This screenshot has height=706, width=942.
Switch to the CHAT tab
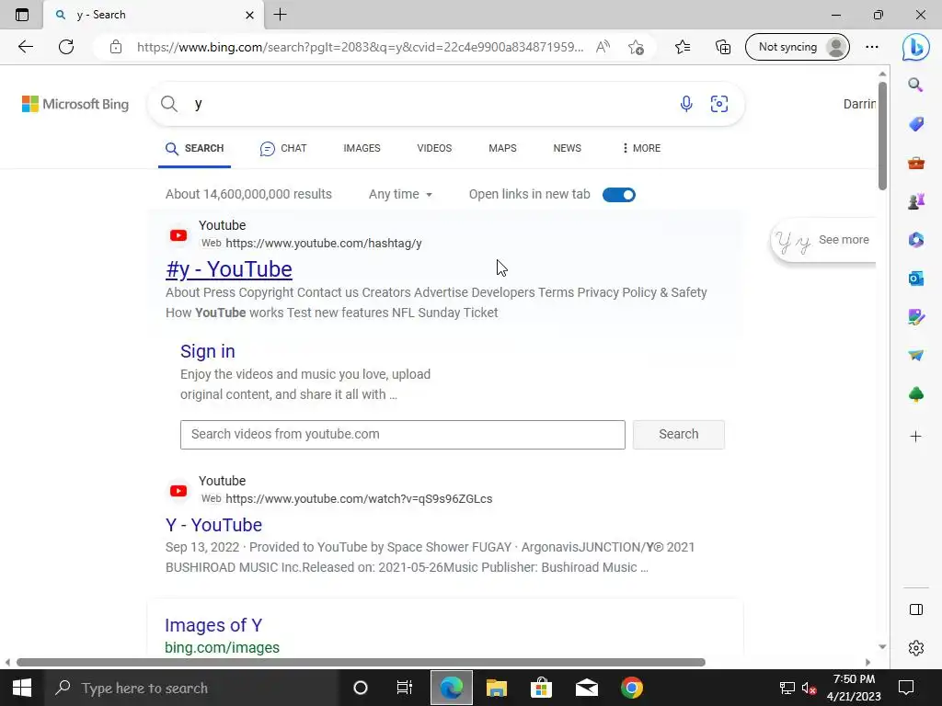tap(283, 148)
